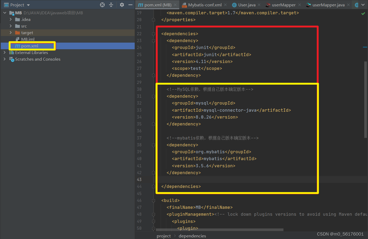This screenshot has height=239, width=368.
Task: Expand the src folder
Action: (x=11, y=26)
